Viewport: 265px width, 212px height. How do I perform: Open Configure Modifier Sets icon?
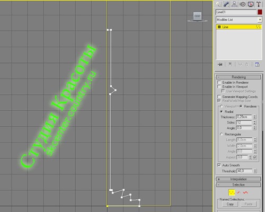tap(257, 65)
